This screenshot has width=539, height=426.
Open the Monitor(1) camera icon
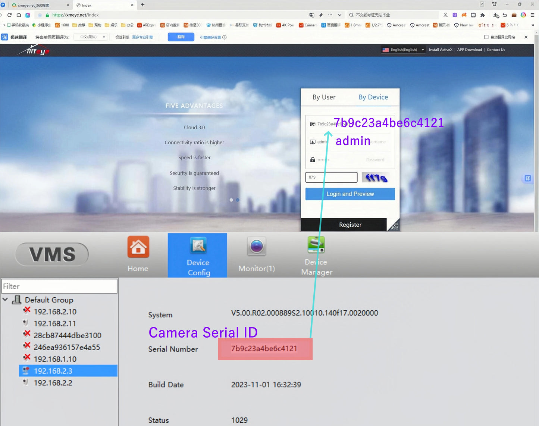(256, 246)
